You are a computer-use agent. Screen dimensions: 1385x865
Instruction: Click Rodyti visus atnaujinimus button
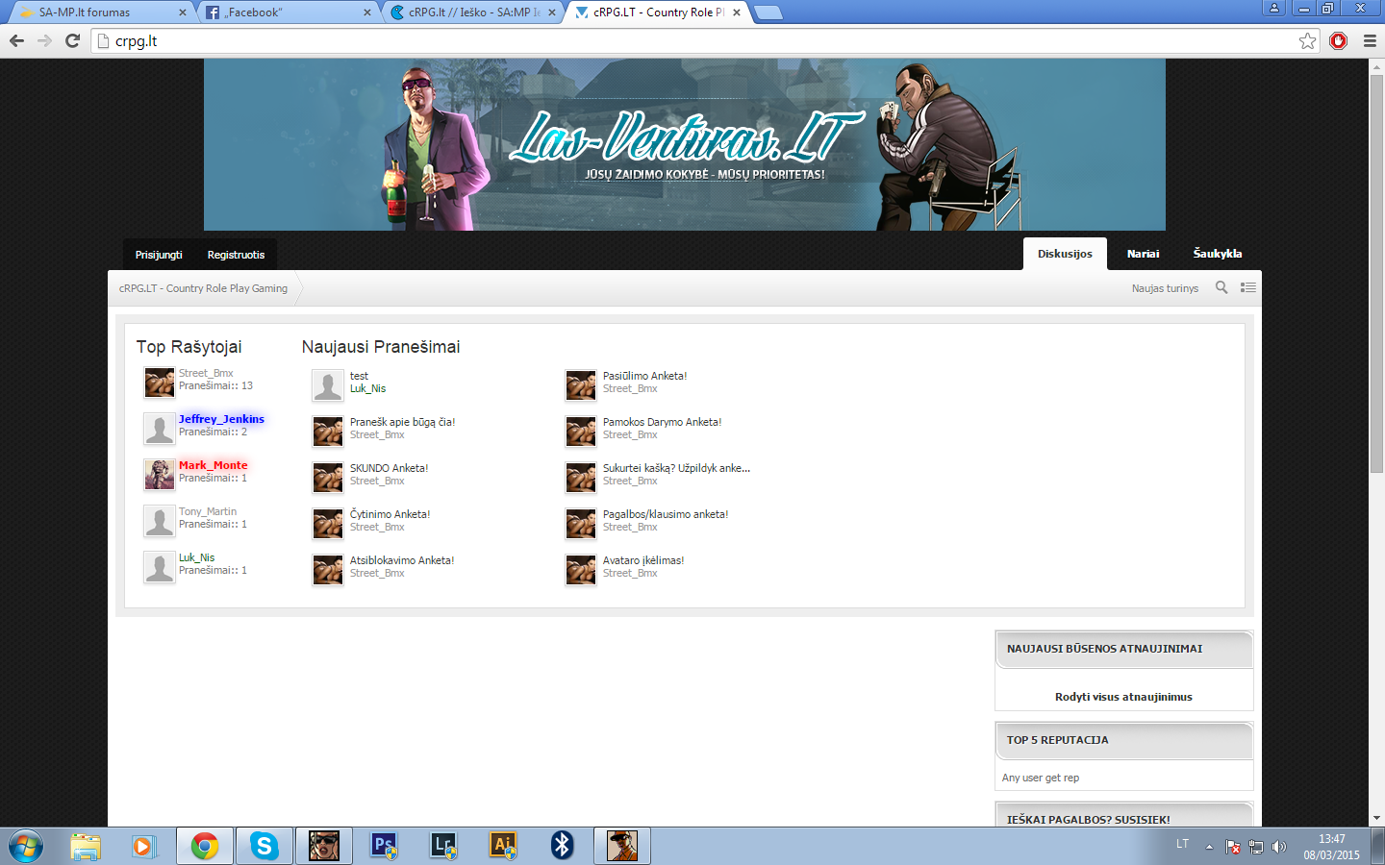[x=1123, y=697]
